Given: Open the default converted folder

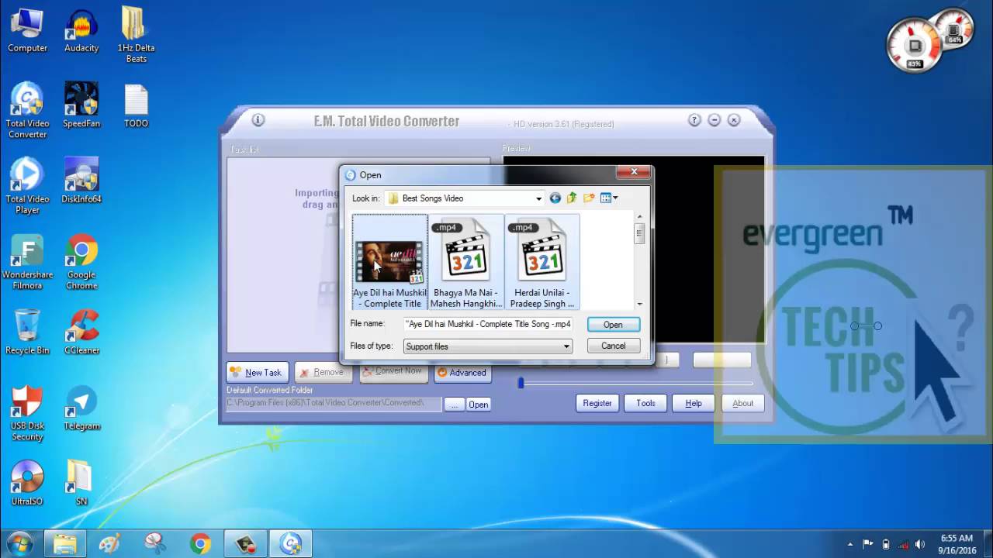Looking at the screenshot, I should 479,405.
